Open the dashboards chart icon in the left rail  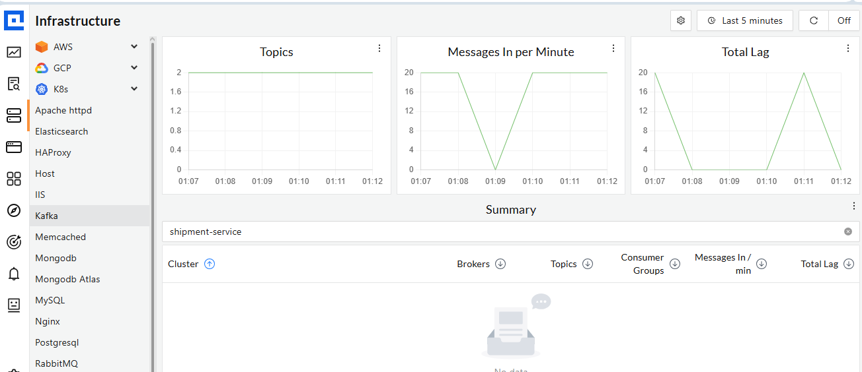pyautogui.click(x=14, y=52)
